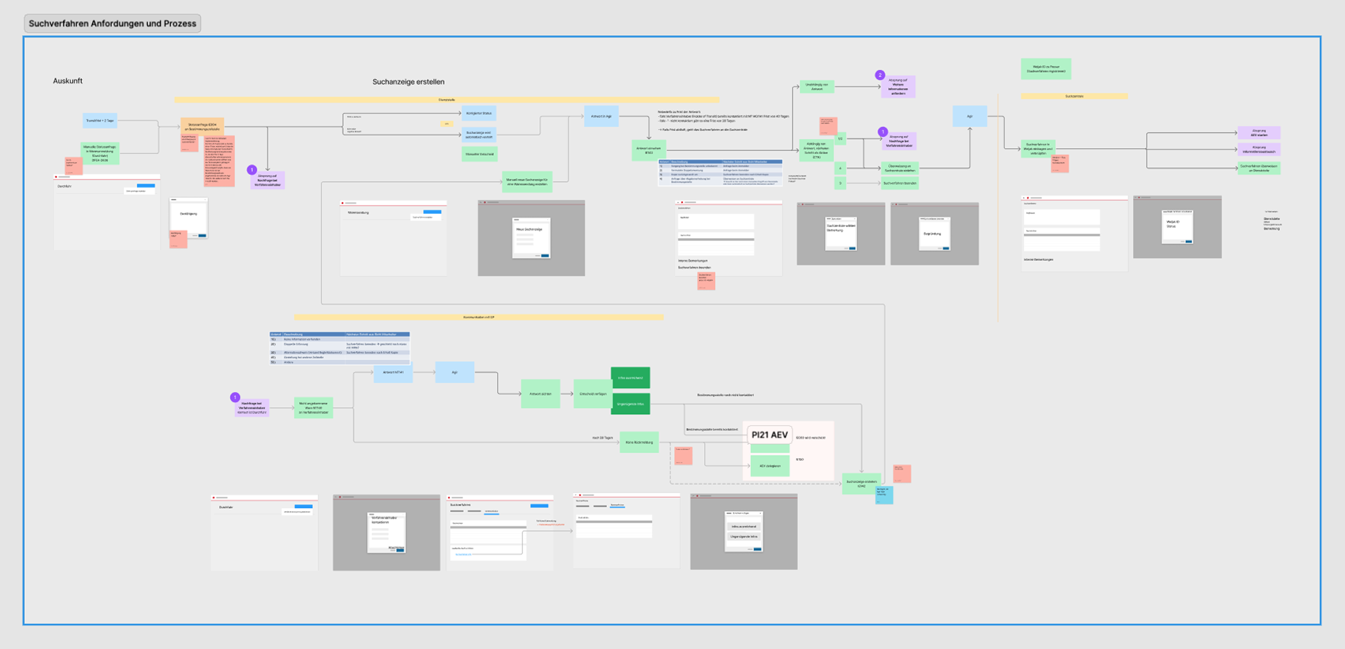Click the "Suchverfahren Anfordungen und Prozess" section title

pyautogui.click(x=112, y=24)
